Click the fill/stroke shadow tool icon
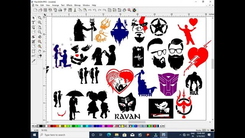This screenshot has width=245, height=138. click(40, 56)
